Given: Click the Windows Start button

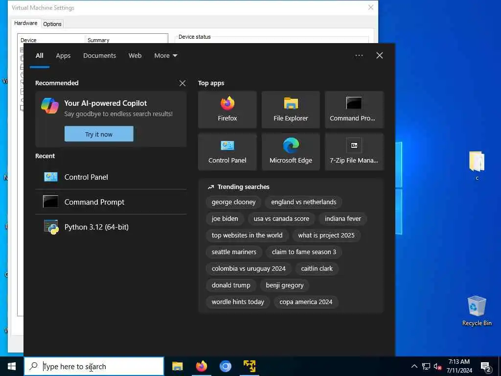Looking at the screenshot, I should [12, 366].
